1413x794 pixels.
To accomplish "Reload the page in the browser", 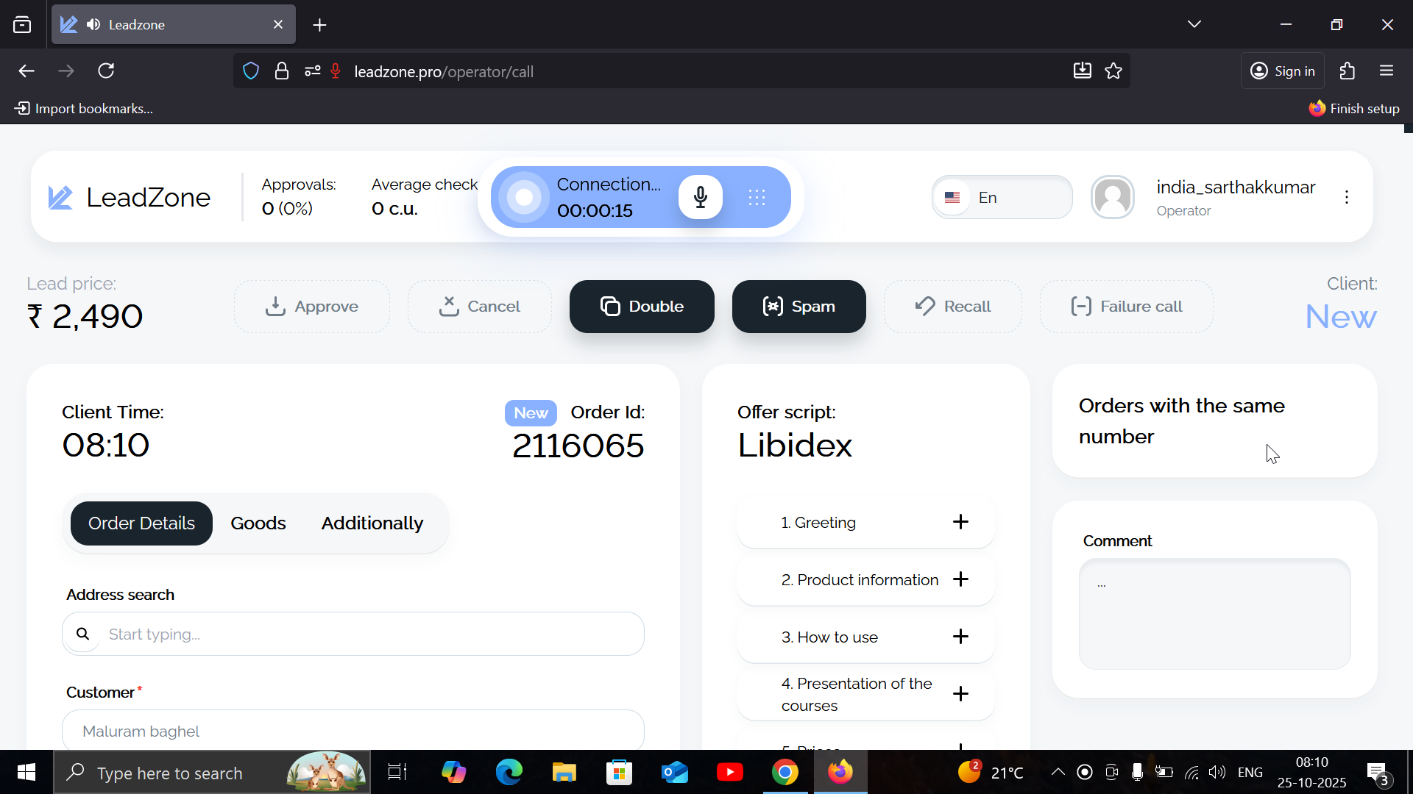I will [x=106, y=71].
